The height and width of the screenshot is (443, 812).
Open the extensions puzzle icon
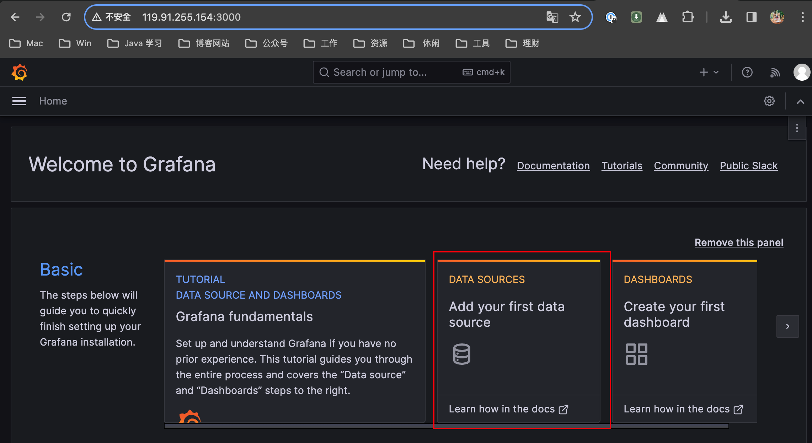click(688, 17)
